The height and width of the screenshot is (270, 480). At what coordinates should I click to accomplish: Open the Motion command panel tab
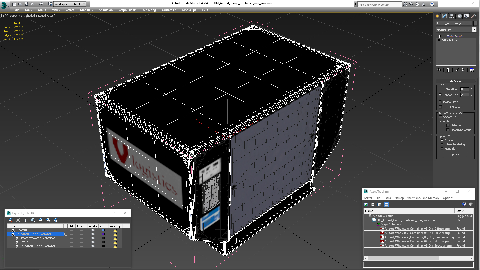tap(459, 16)
